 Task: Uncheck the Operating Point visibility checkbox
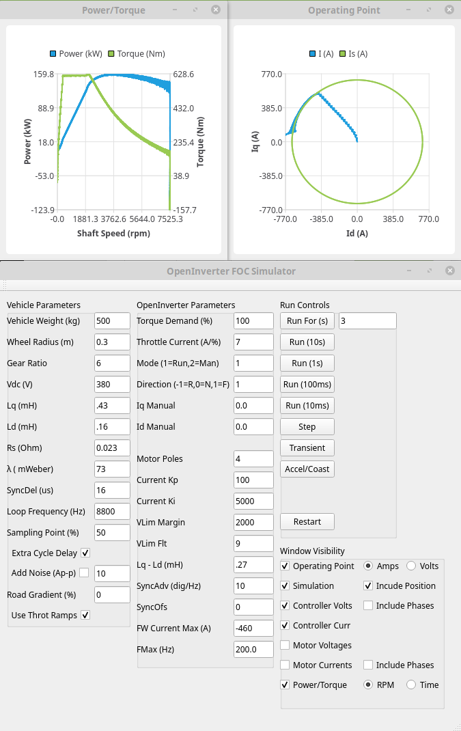[x=285, y=566]
